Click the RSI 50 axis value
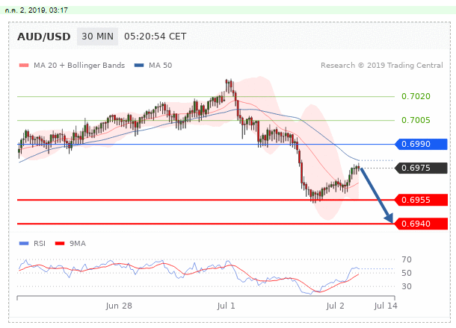456x328 pixels. click(x=407, y=273)
